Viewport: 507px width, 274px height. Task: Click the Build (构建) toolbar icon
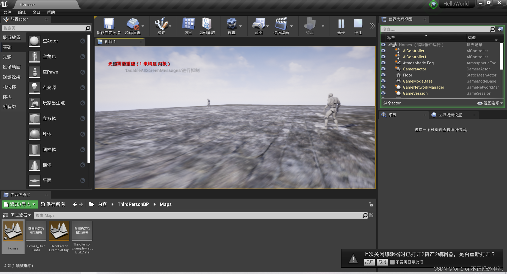309,24
